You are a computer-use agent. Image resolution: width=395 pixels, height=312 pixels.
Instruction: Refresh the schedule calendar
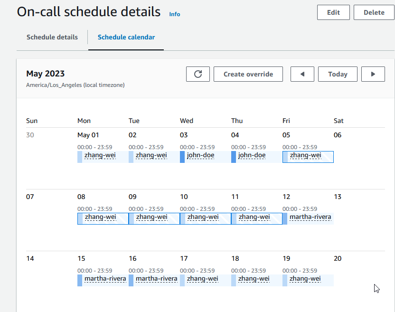pyautogui.click(x=198, y=74)
